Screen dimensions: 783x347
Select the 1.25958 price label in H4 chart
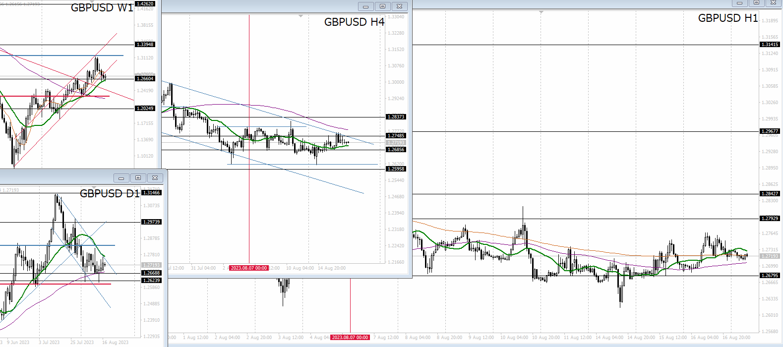click(x=396, y=169)
